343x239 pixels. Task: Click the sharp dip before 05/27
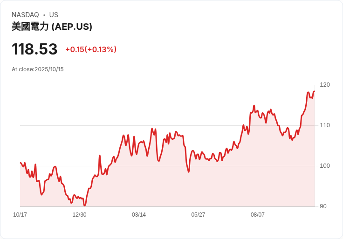(189, 172)
